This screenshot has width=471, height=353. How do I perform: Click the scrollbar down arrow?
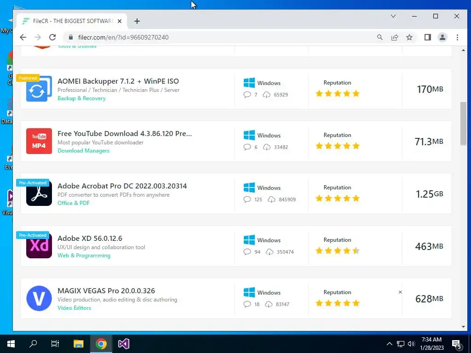click(463, 327)
